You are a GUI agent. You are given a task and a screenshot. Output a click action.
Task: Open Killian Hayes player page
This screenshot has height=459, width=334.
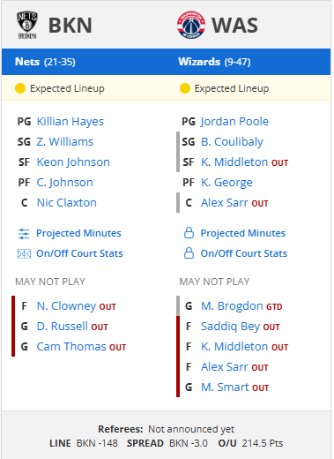coord(71,122)
